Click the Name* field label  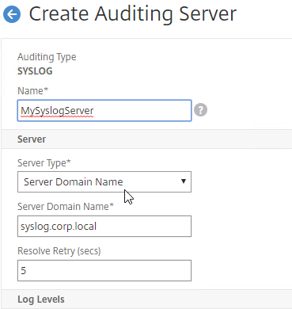point(32,91)
